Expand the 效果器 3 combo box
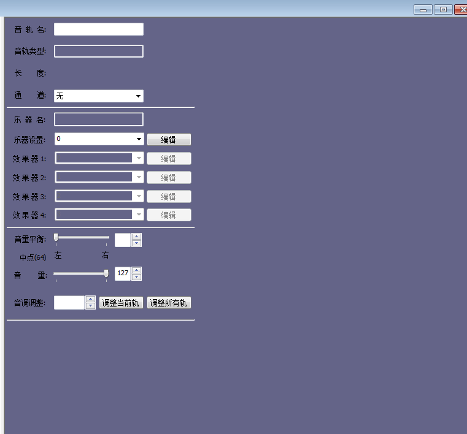This screenshot has width=467, height=434. point(139,197)
